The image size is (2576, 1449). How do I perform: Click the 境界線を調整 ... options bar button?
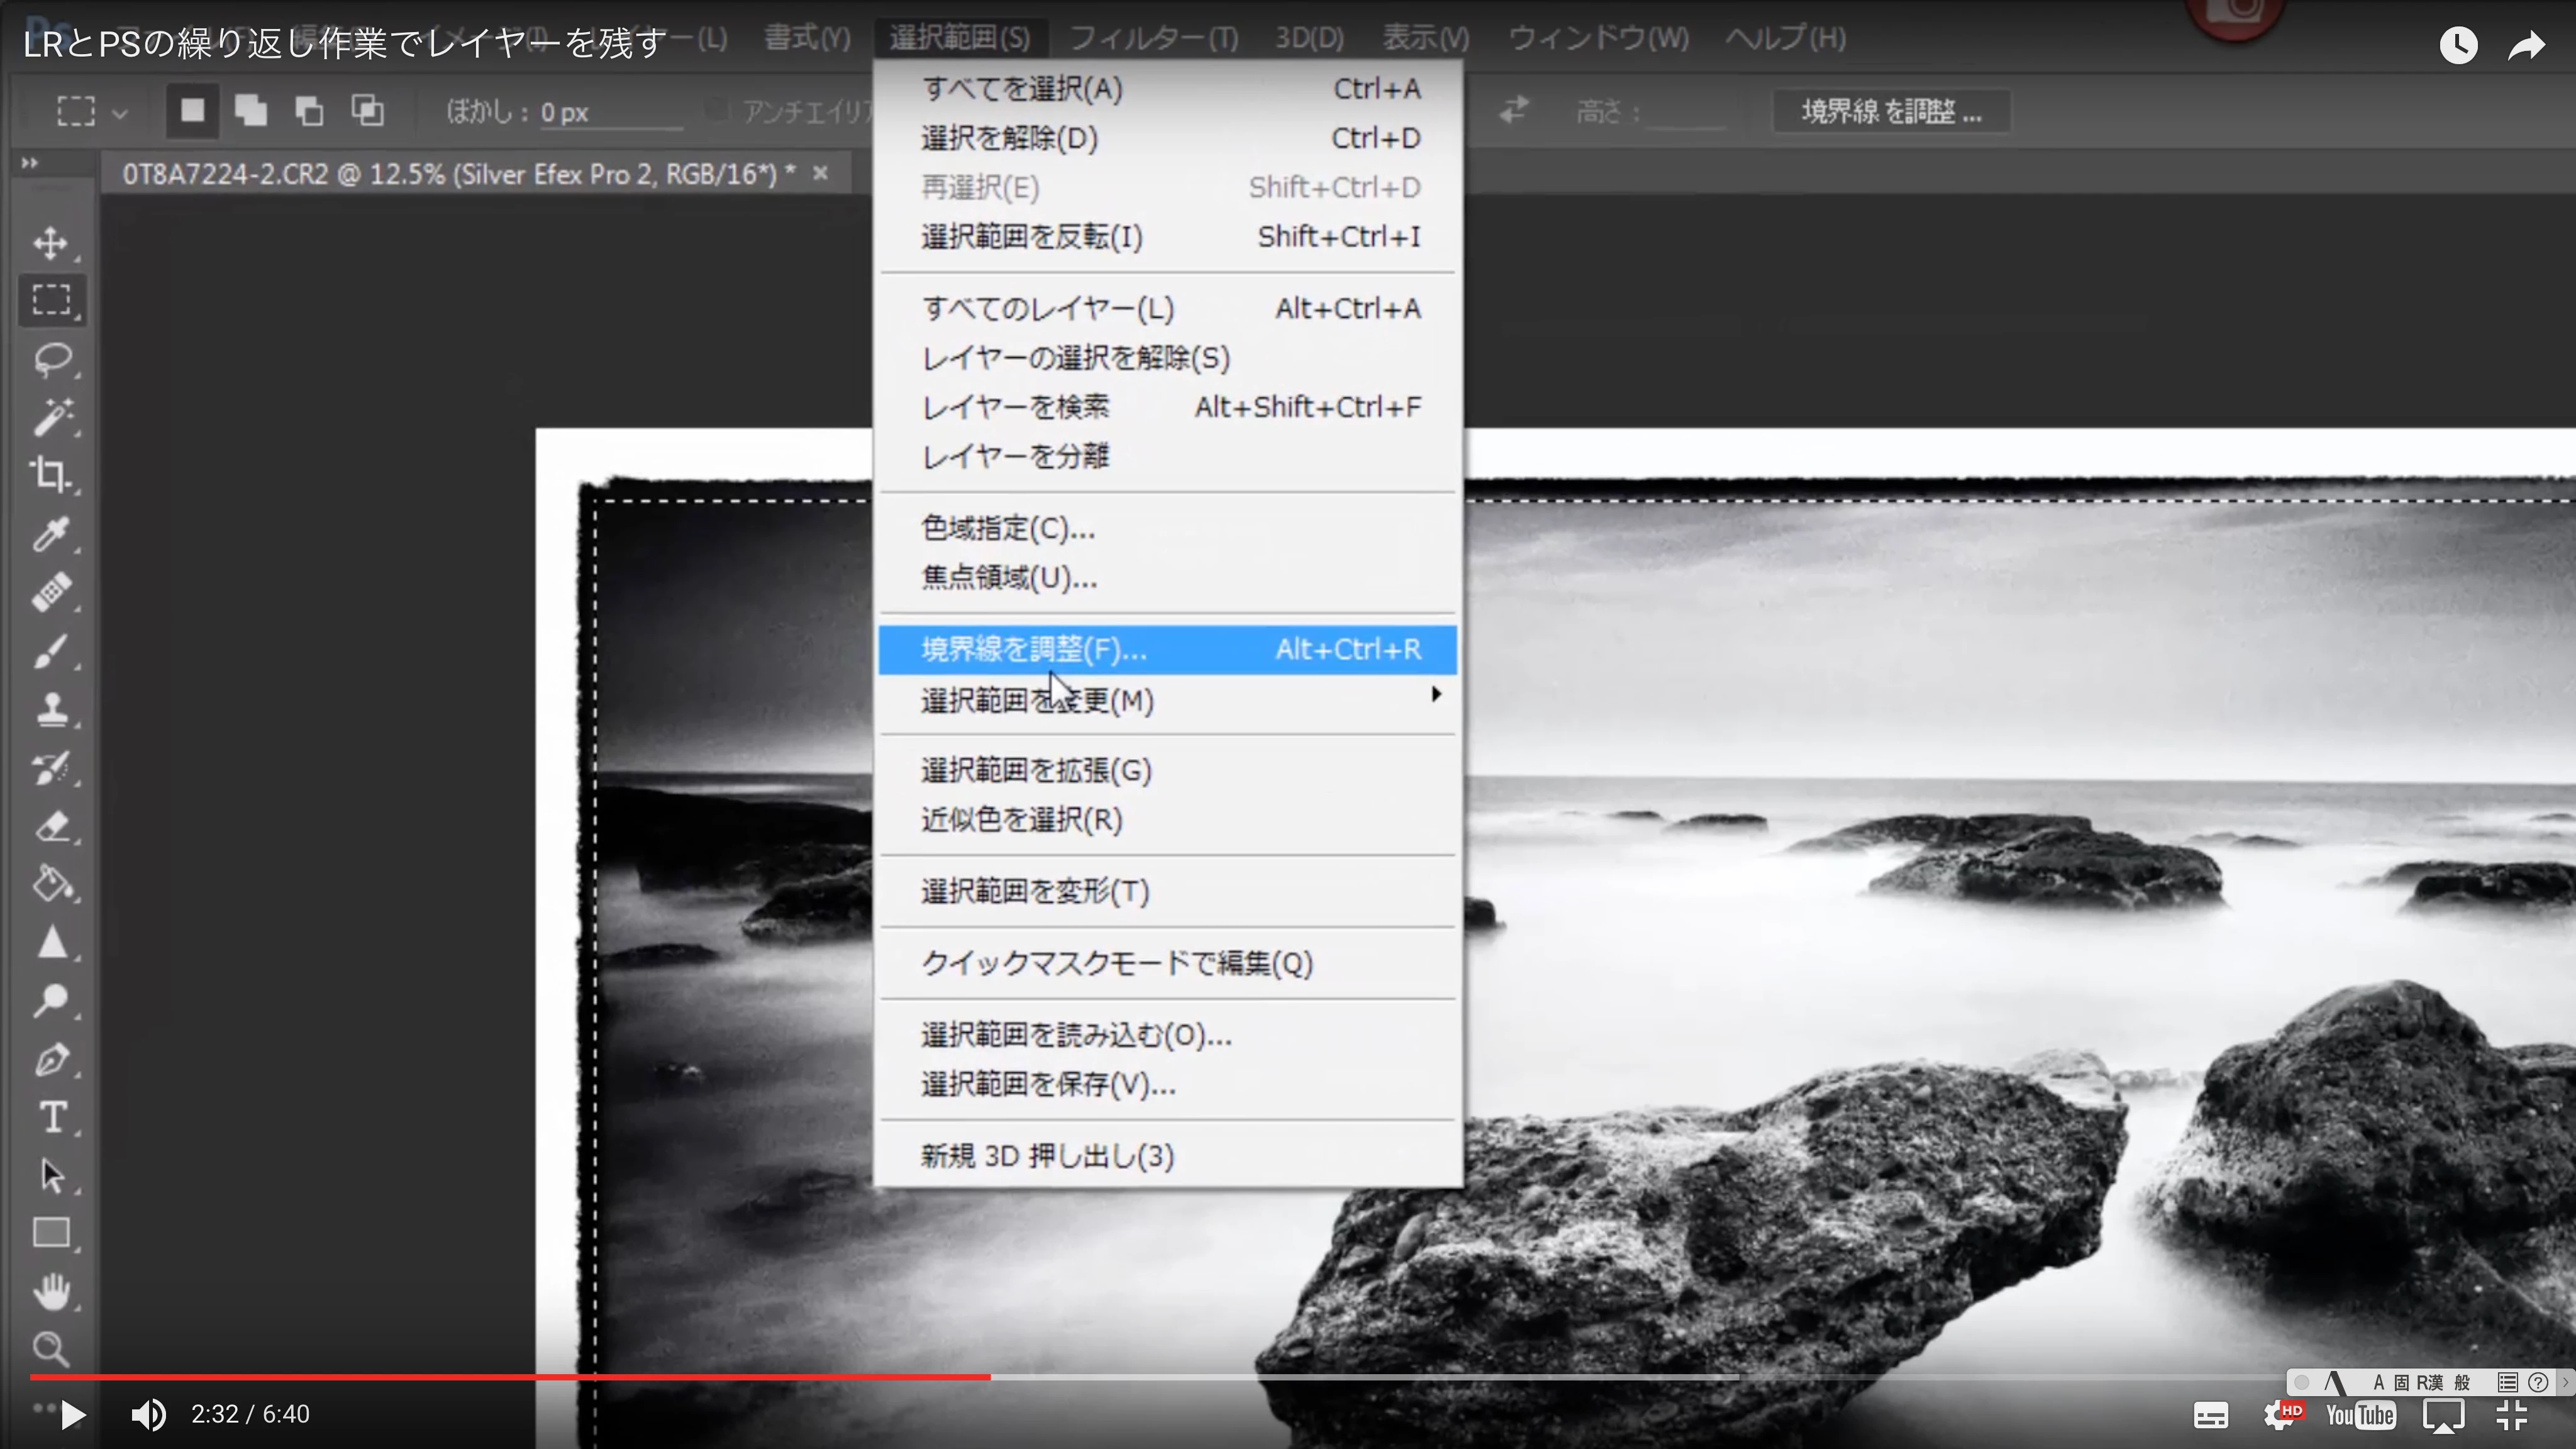(1891, 111)
